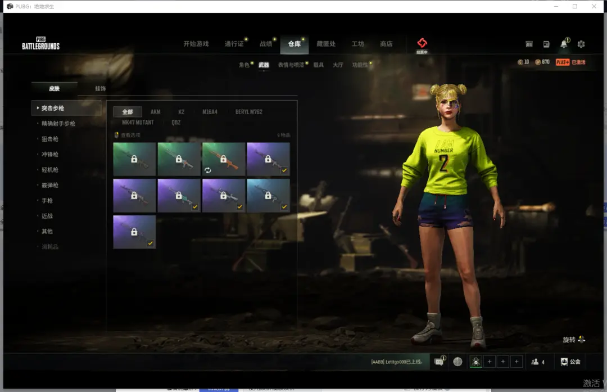
Task: Invite a player to the second empty squad slot
Action: 503,362
